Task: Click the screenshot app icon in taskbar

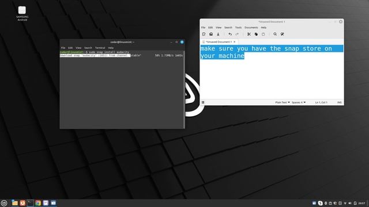Action: click(54, 203)
